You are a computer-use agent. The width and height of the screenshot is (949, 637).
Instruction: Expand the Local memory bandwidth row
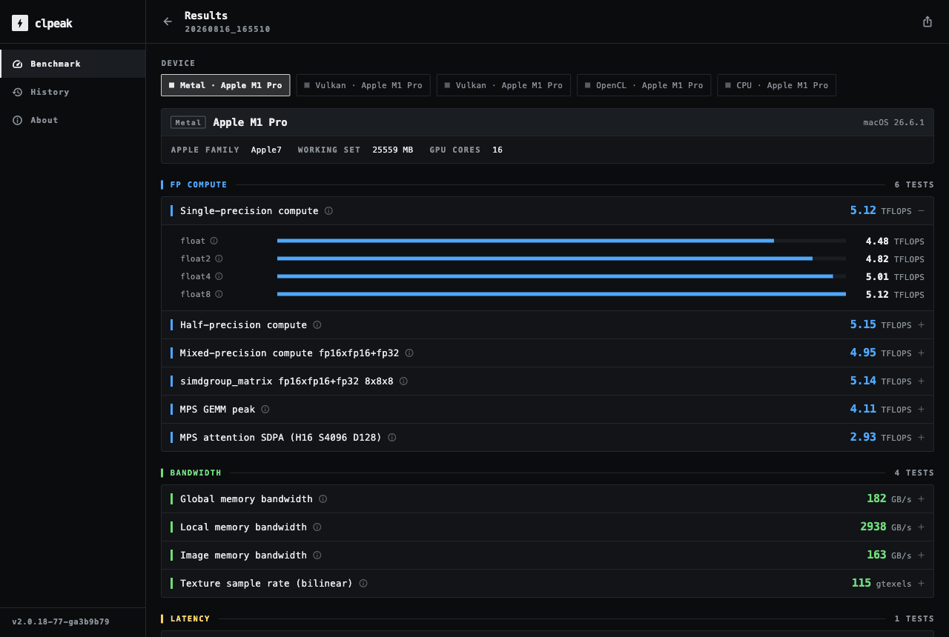[x=922, y=527]
